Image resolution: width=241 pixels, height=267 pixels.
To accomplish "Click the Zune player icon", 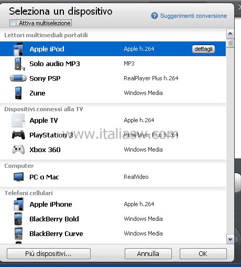I will (18, 93).
